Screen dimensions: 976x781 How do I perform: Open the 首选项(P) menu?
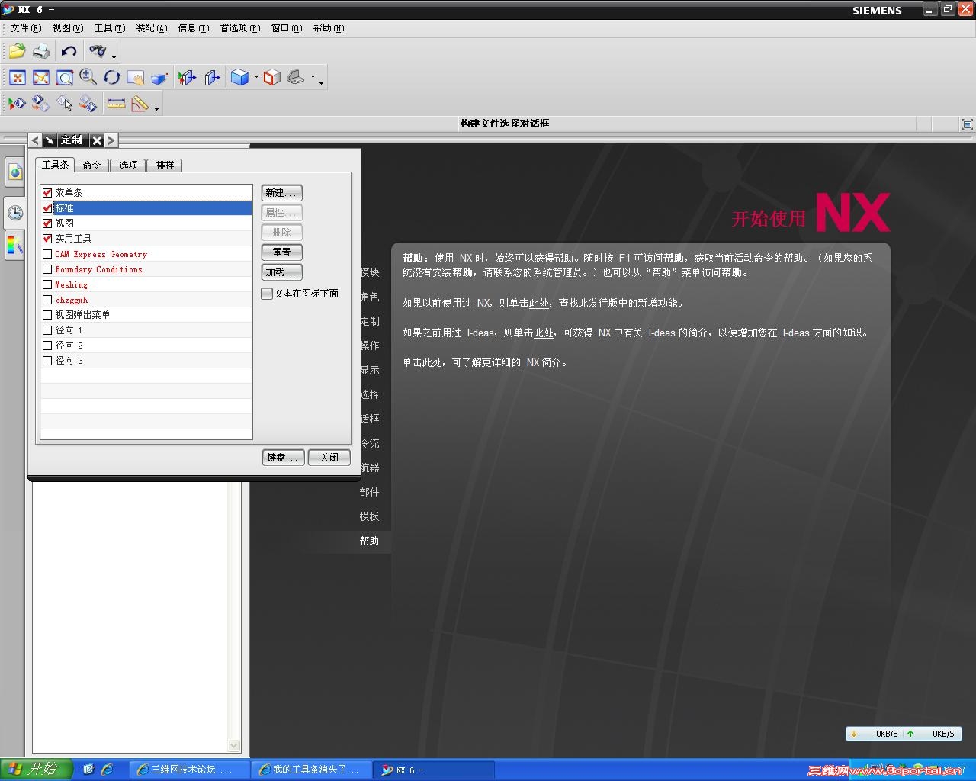pos(239,28)
